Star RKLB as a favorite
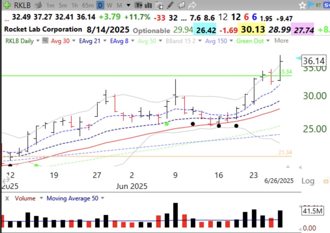The width and height of the screenshot is (330, 233). click(x=302, y=5)
